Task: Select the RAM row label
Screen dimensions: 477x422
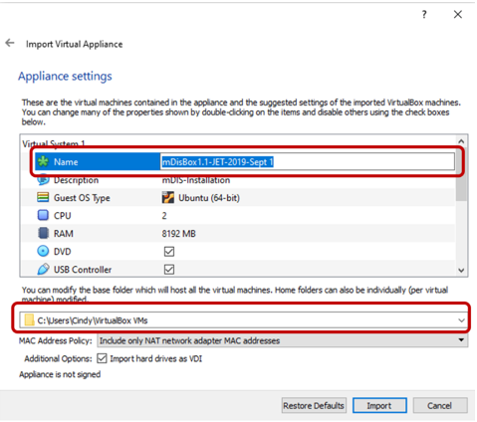Action: tap(64, 234)
